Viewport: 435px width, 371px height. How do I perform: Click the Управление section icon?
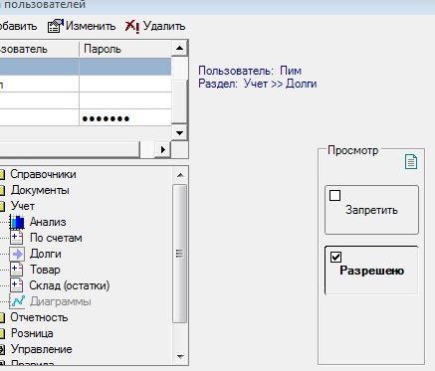(2, 349)
